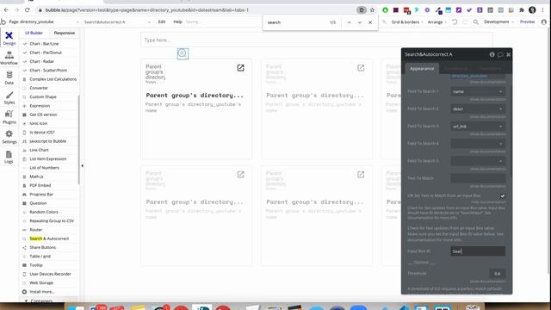Click the green circle browser extension
Screen dimensions: 551x310
(385, 9)
